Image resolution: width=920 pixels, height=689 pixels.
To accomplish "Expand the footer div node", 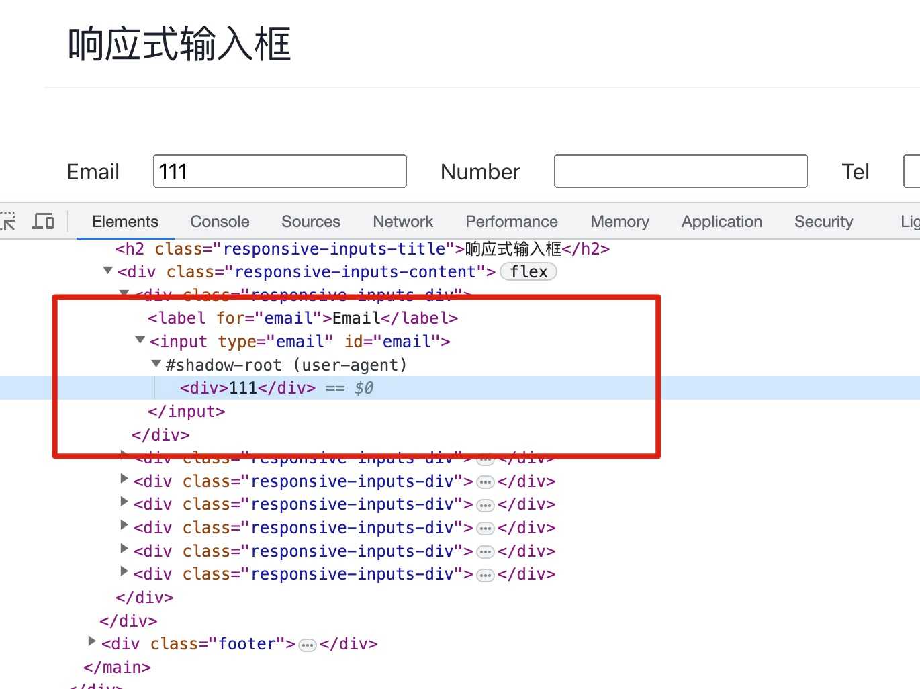I will (92, 642).
